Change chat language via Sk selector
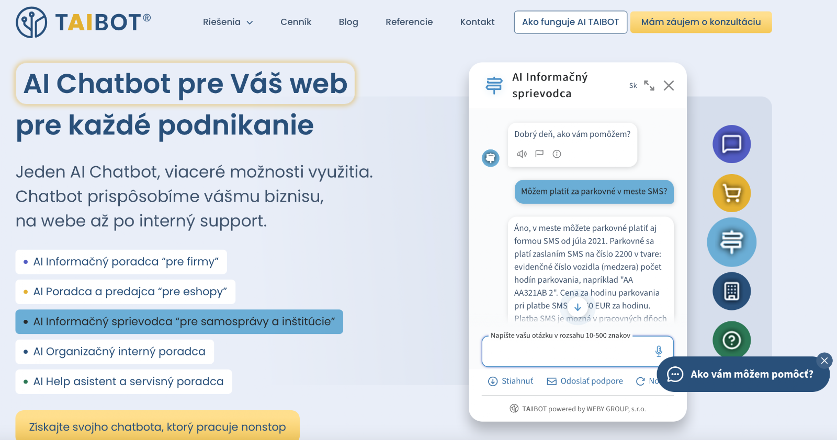Image resolution: width=837 pixels, height=440 pixels. 633,86
